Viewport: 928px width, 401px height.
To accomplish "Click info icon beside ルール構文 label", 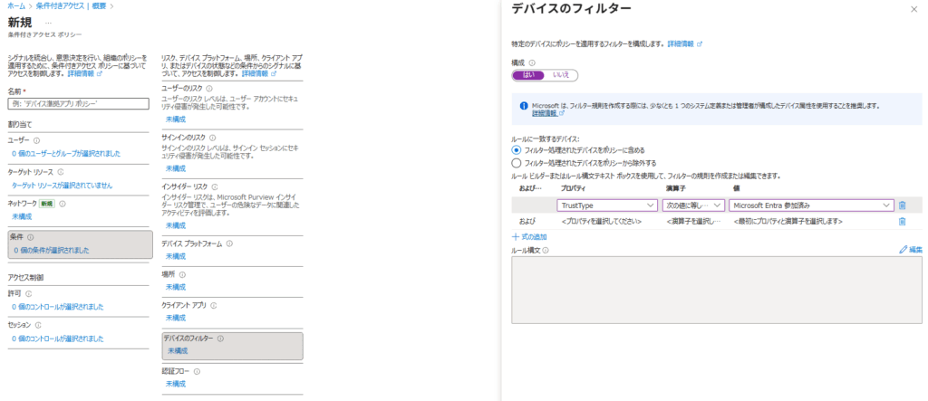I will (x=546, y=250).
